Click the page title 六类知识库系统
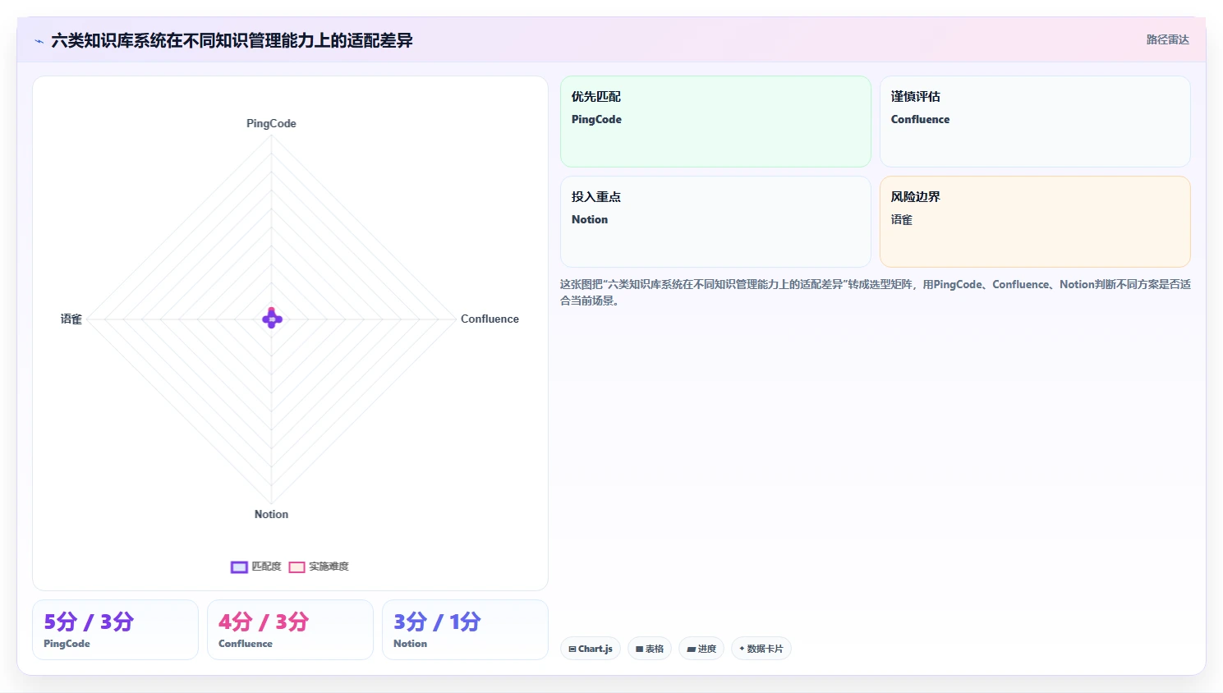 232,40
